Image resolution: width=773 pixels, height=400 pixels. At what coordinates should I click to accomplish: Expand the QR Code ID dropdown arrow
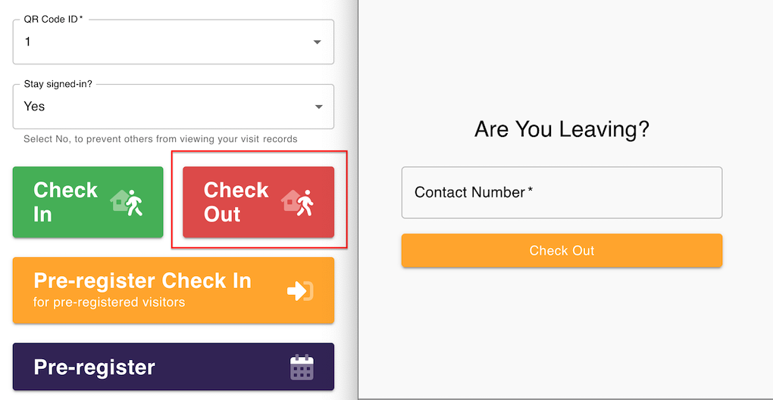[x=318, y=42]
